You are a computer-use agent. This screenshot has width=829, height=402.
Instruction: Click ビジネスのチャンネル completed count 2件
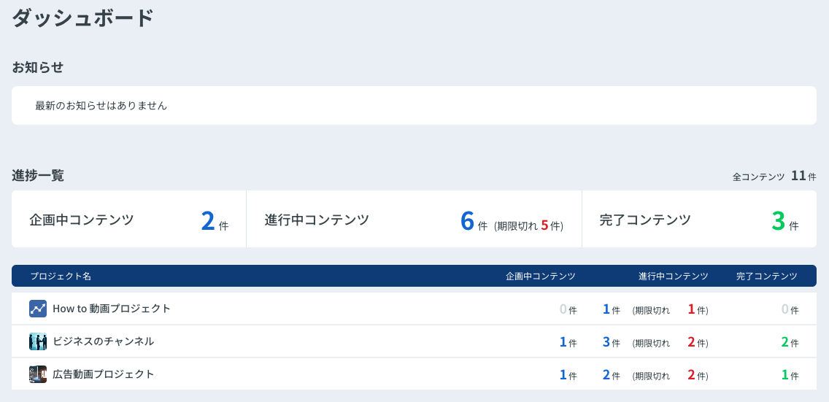click(790, 342)
